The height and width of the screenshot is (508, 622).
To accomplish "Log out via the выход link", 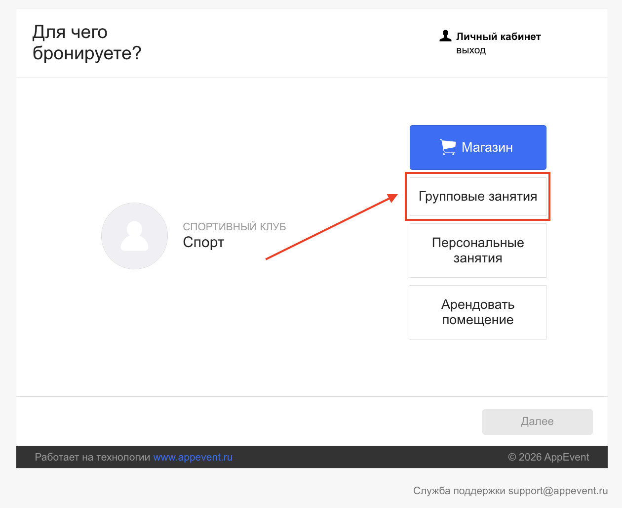I will 470,50.
